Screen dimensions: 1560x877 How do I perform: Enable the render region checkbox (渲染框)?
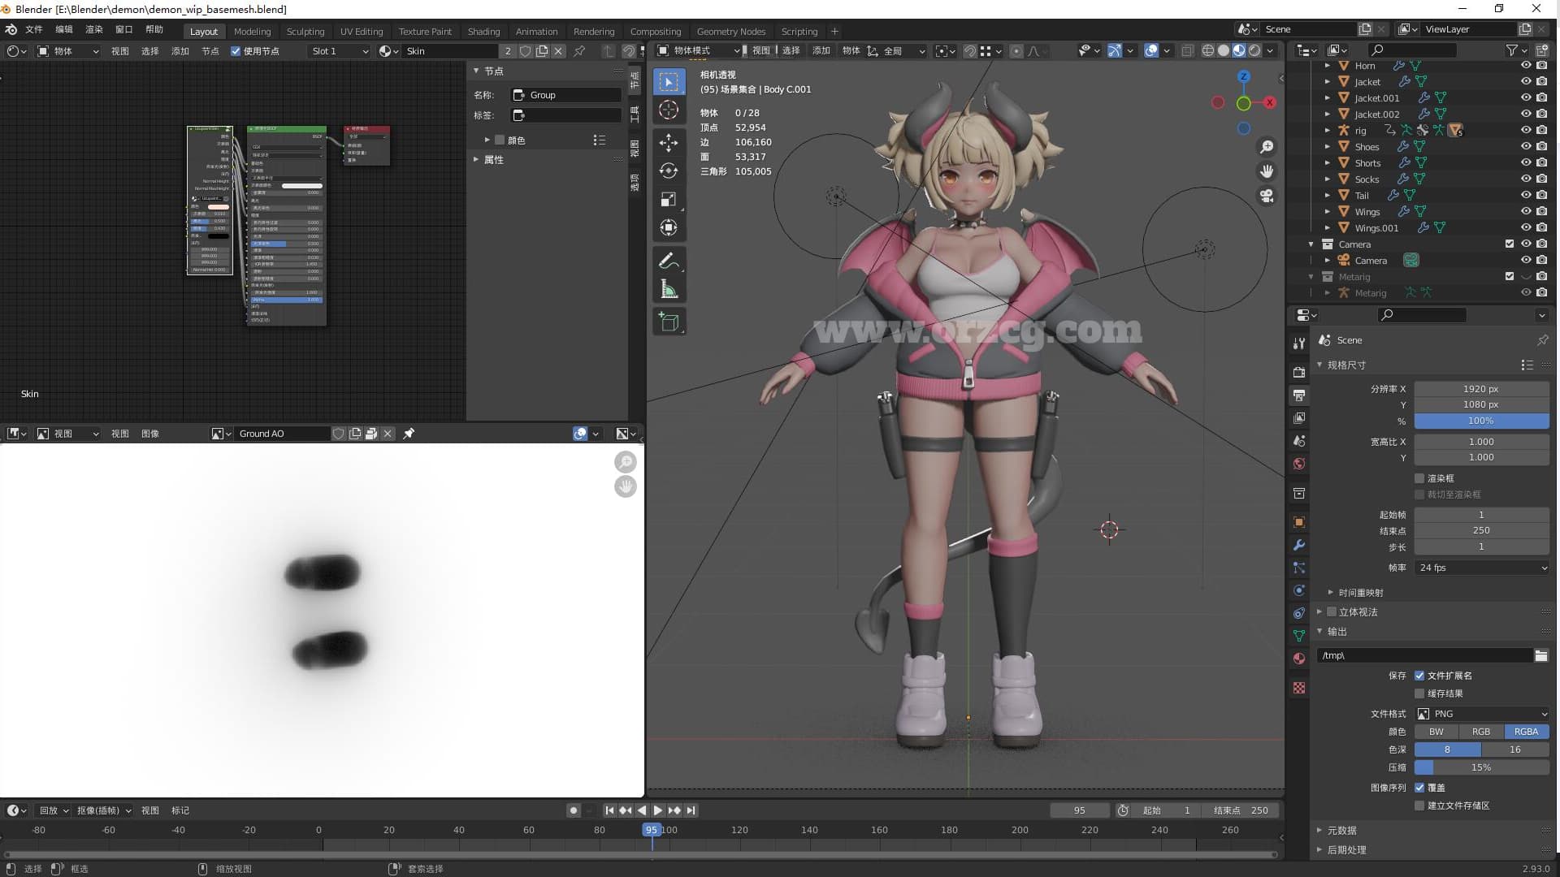(x=1419, y=478)
